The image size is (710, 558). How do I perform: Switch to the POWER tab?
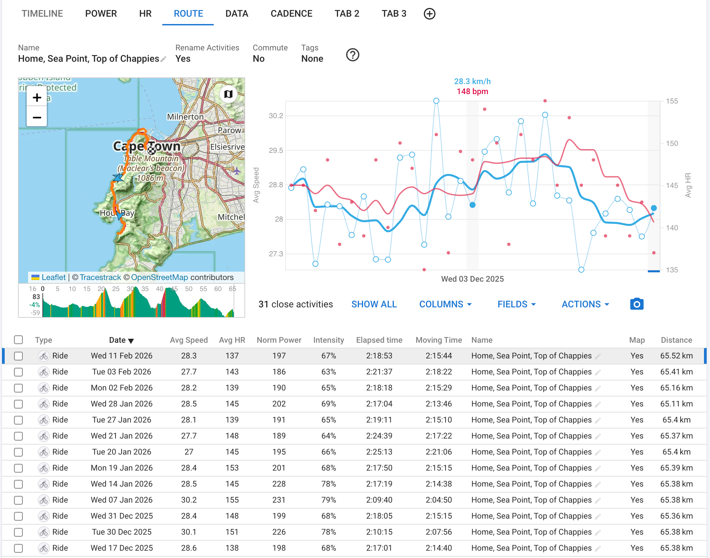pyautogui.click(x=101, y=14)
